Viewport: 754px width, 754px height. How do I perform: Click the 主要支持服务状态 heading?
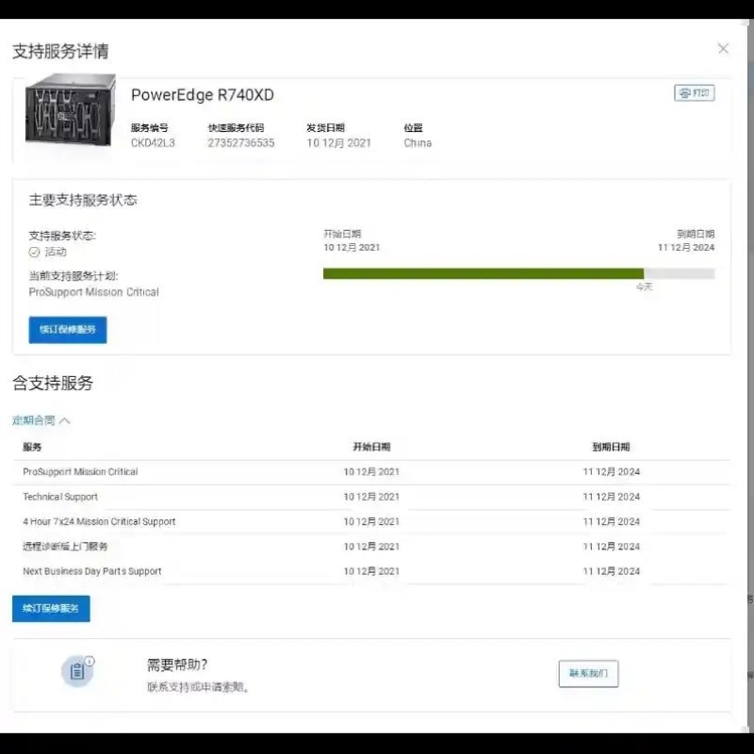click(x=83, y=200)
